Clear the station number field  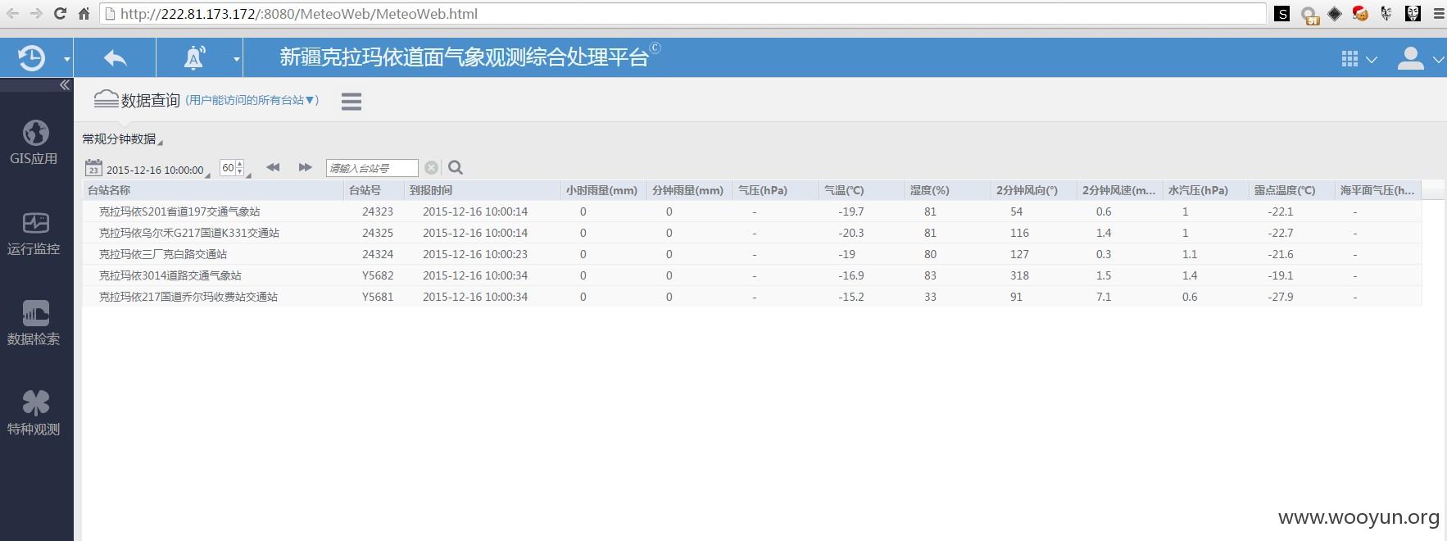pos(432,168)
